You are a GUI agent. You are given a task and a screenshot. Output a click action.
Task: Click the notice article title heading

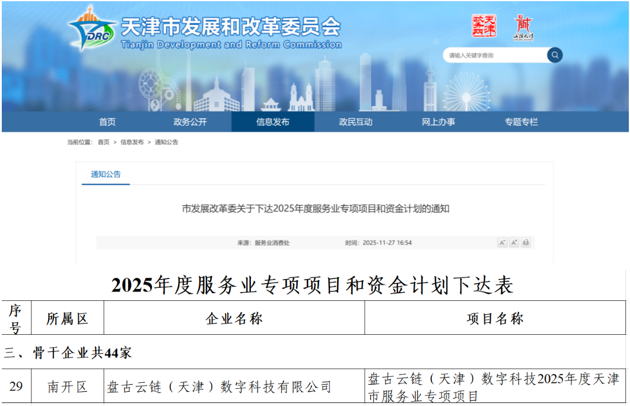pos(315,208)
